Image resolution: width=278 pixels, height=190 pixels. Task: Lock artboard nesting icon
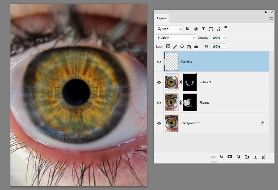coord(189,46)
